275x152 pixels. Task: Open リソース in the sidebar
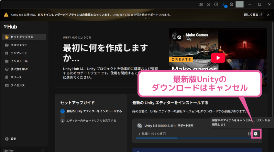[x=24, y=77]
